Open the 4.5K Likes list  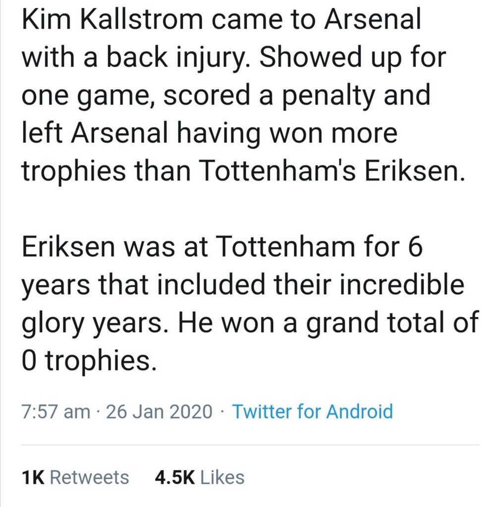point(199,478)
